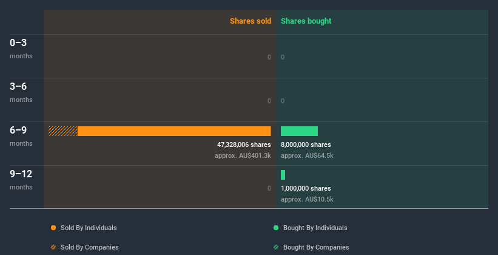Screen dimensions: 498x255
Task: Click the 47,328,006 shares value
Action: tap(244, 144)
